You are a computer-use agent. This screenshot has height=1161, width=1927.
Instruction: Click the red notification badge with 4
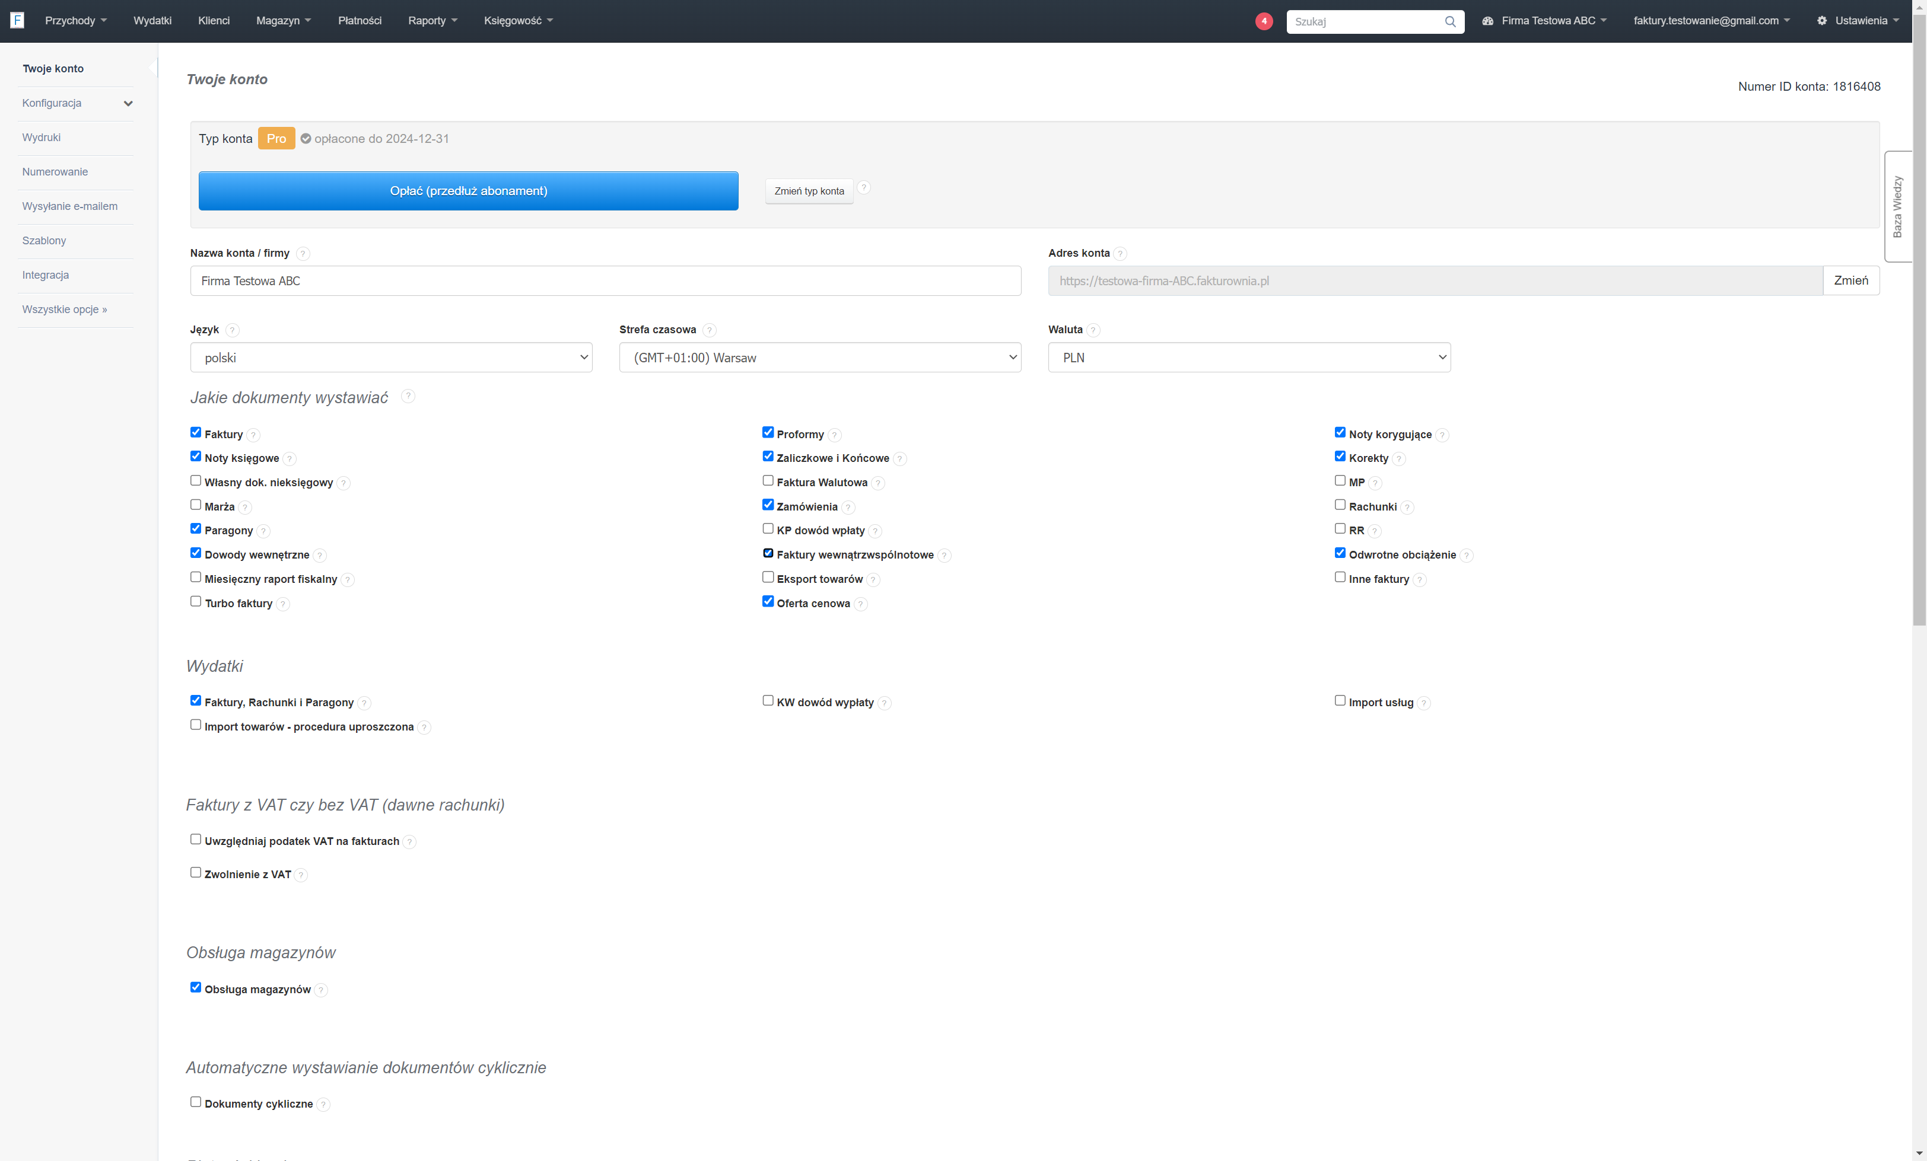coord(1264,21)
